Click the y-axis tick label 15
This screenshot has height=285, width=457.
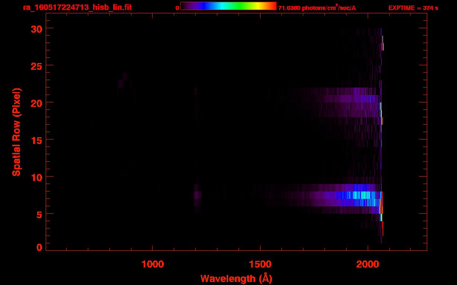pos(36,140)
